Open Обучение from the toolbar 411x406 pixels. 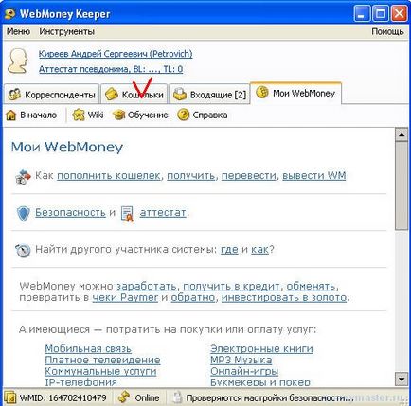pos(140,115)
